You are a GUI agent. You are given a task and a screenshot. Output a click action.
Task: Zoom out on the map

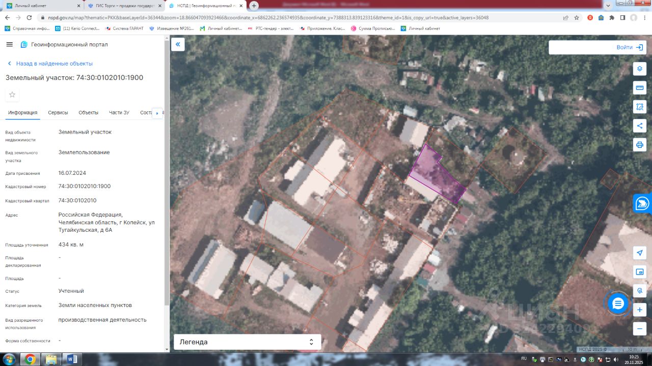pos(640,329)
